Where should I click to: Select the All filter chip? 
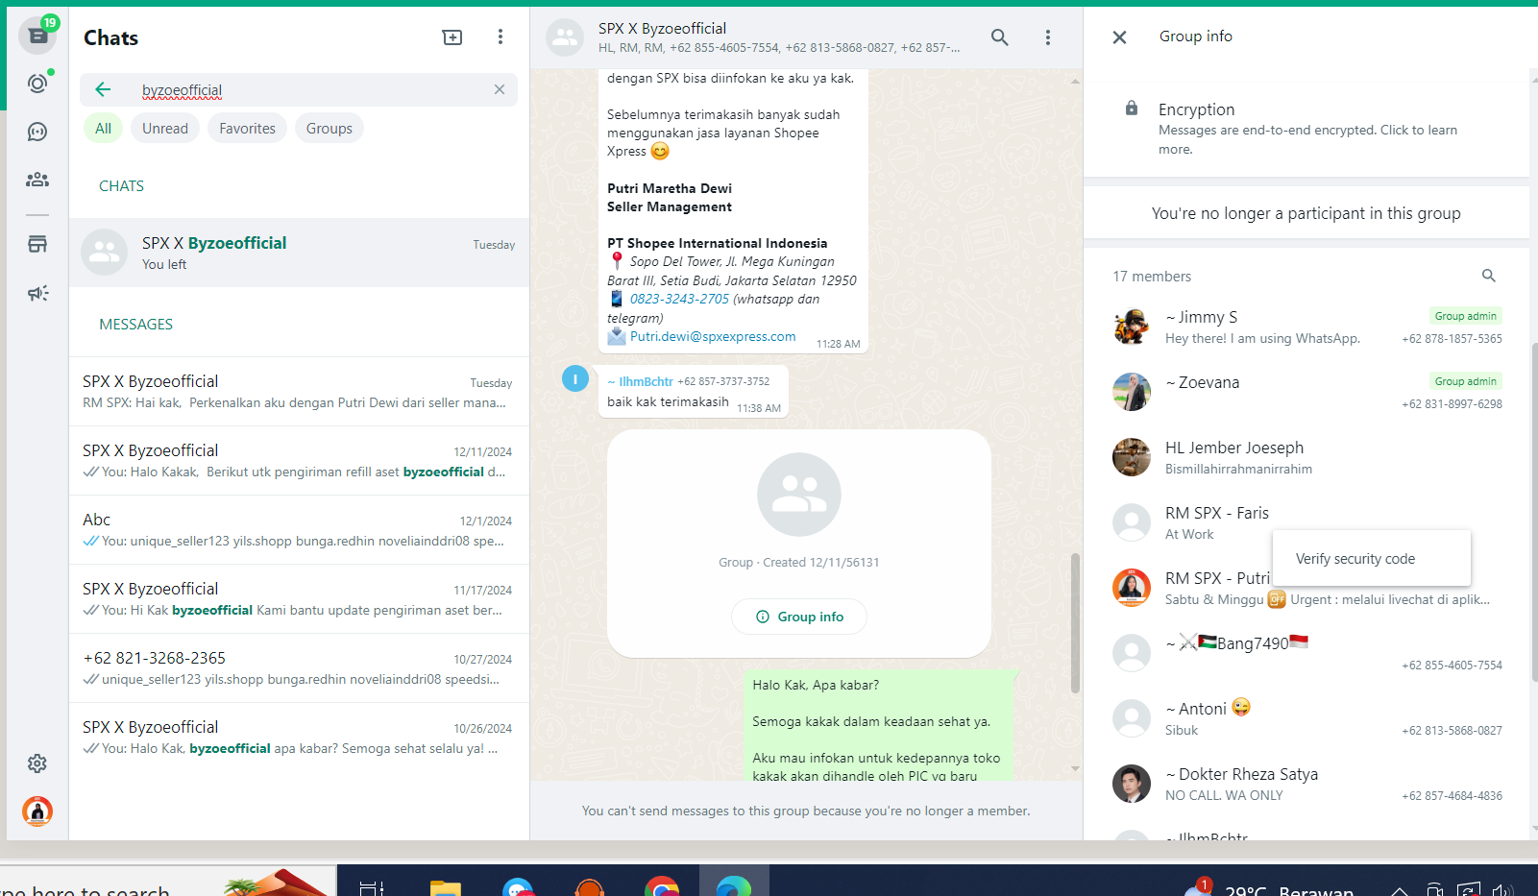click(104, 129)
